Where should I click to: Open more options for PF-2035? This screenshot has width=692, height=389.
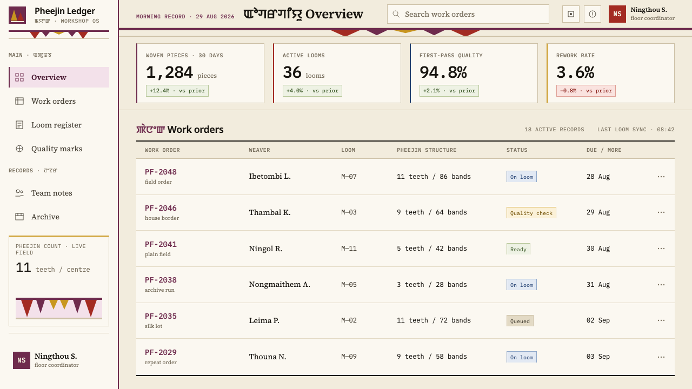(x=661, y=320)
